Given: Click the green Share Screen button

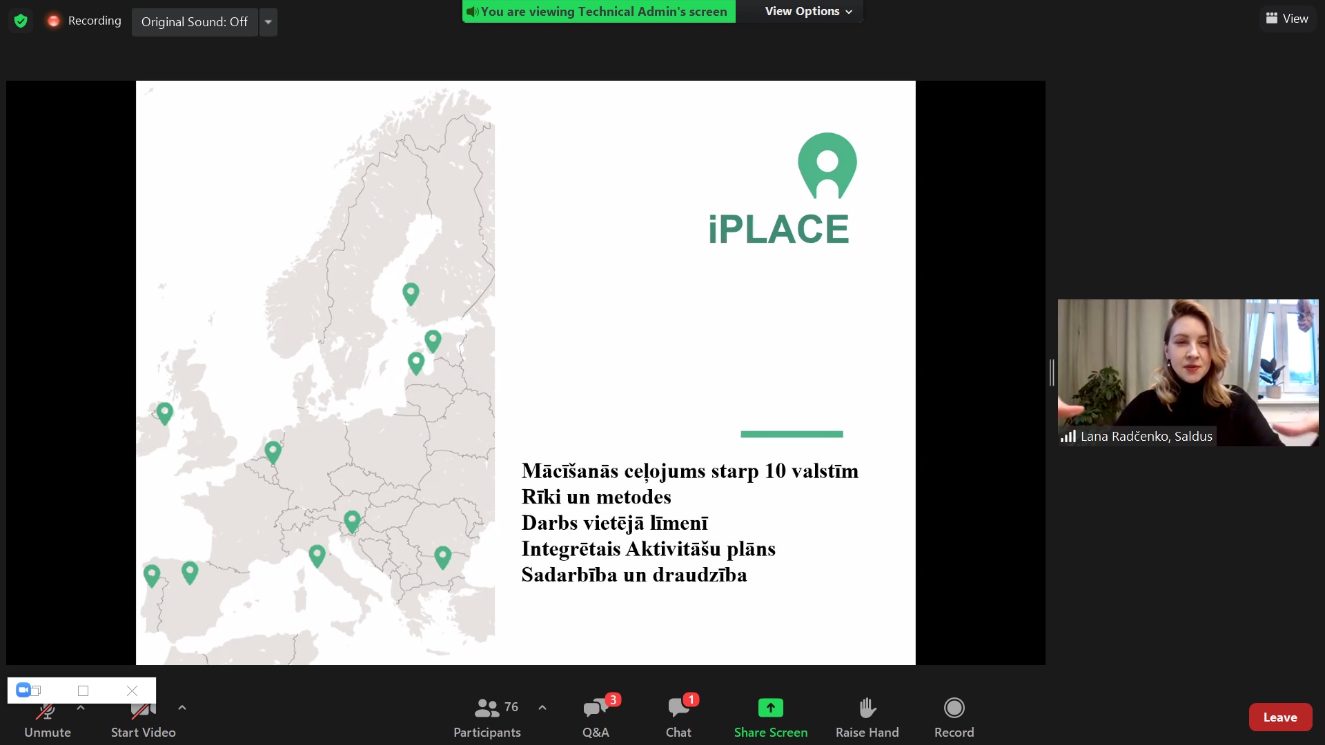Looking at the screenshot, I should [x=771, y=718].
